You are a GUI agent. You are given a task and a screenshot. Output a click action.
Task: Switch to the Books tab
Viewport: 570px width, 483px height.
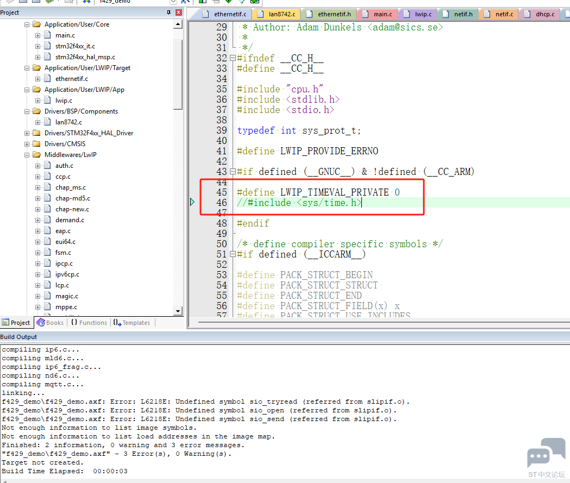(51, 323)
